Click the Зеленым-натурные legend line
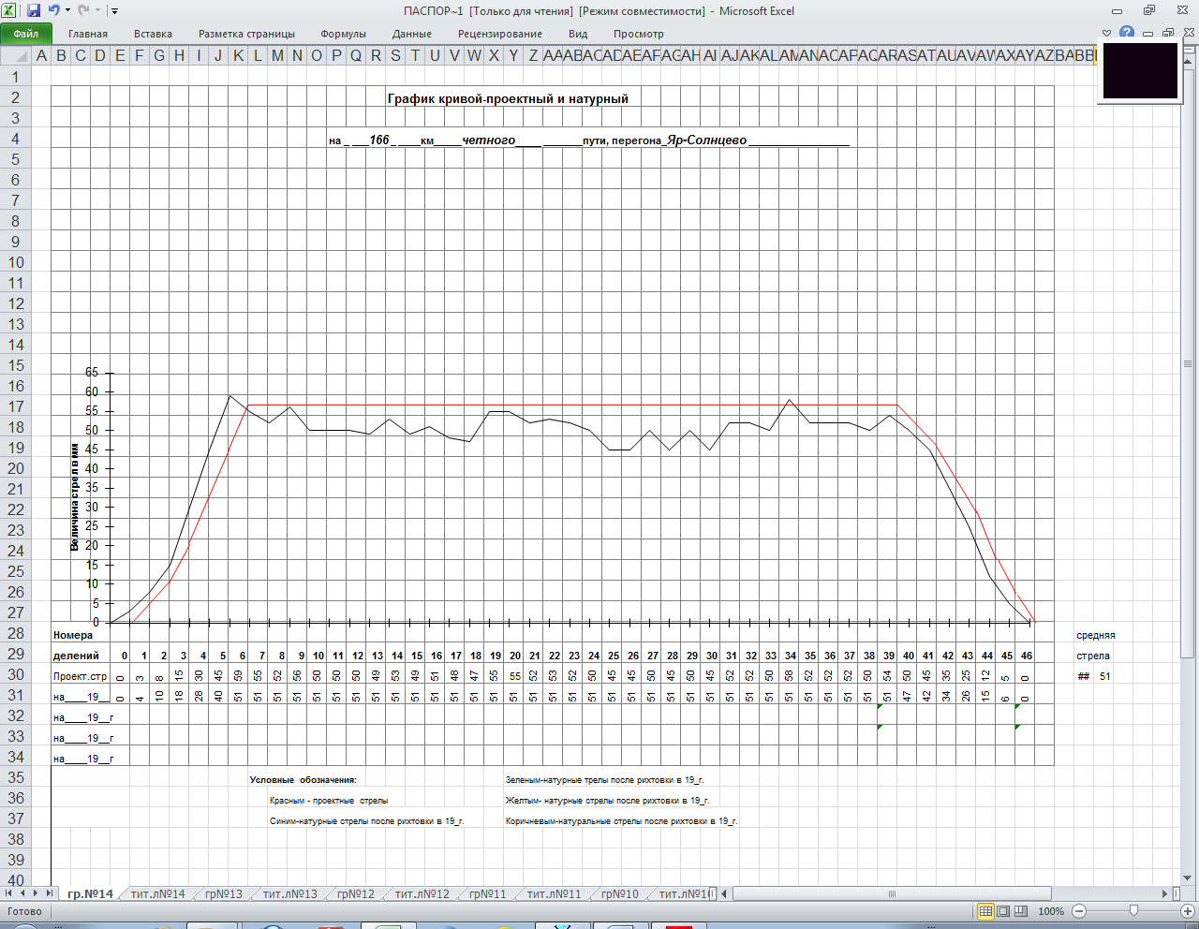The image size is (1199, 929). click(604, 780)
